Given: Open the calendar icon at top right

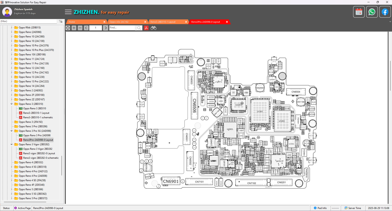Looking at the screenshot, I should (359, 12).
